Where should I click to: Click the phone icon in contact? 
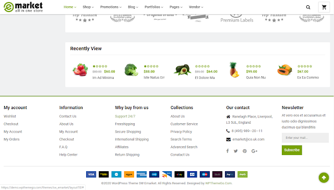tap(228, 131)
